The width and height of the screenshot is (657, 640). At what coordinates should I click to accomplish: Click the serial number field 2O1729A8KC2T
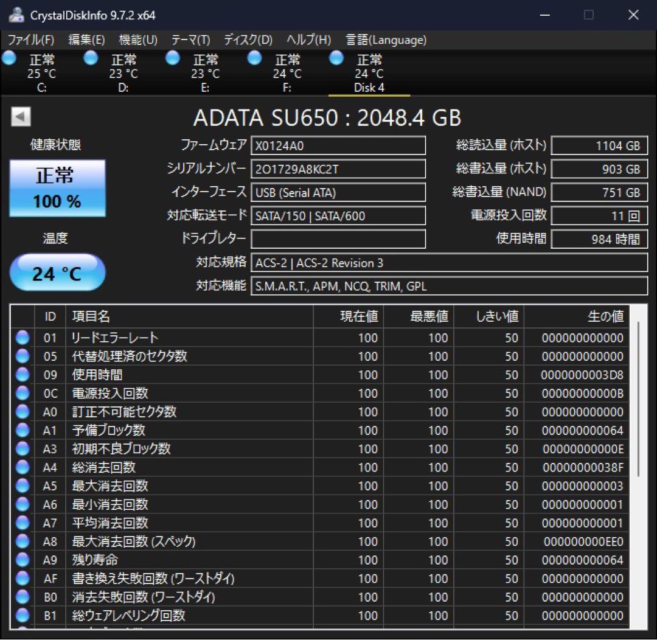338,169
